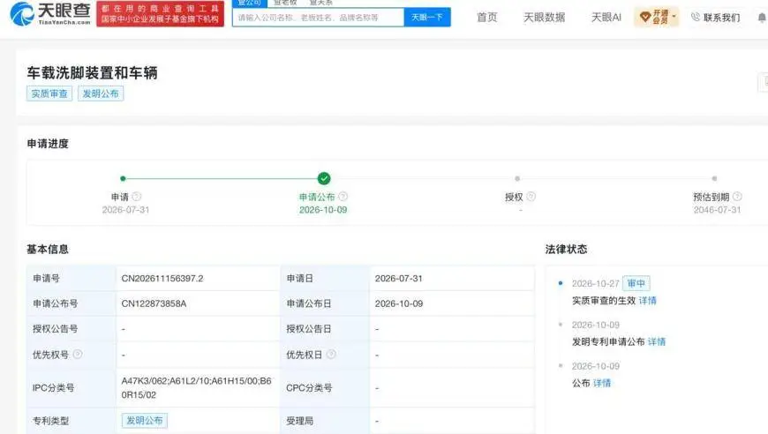
Task: Select the patent title 车载洗脚装置和车辆
Action: pyautogui.click(x=92, y=73)
